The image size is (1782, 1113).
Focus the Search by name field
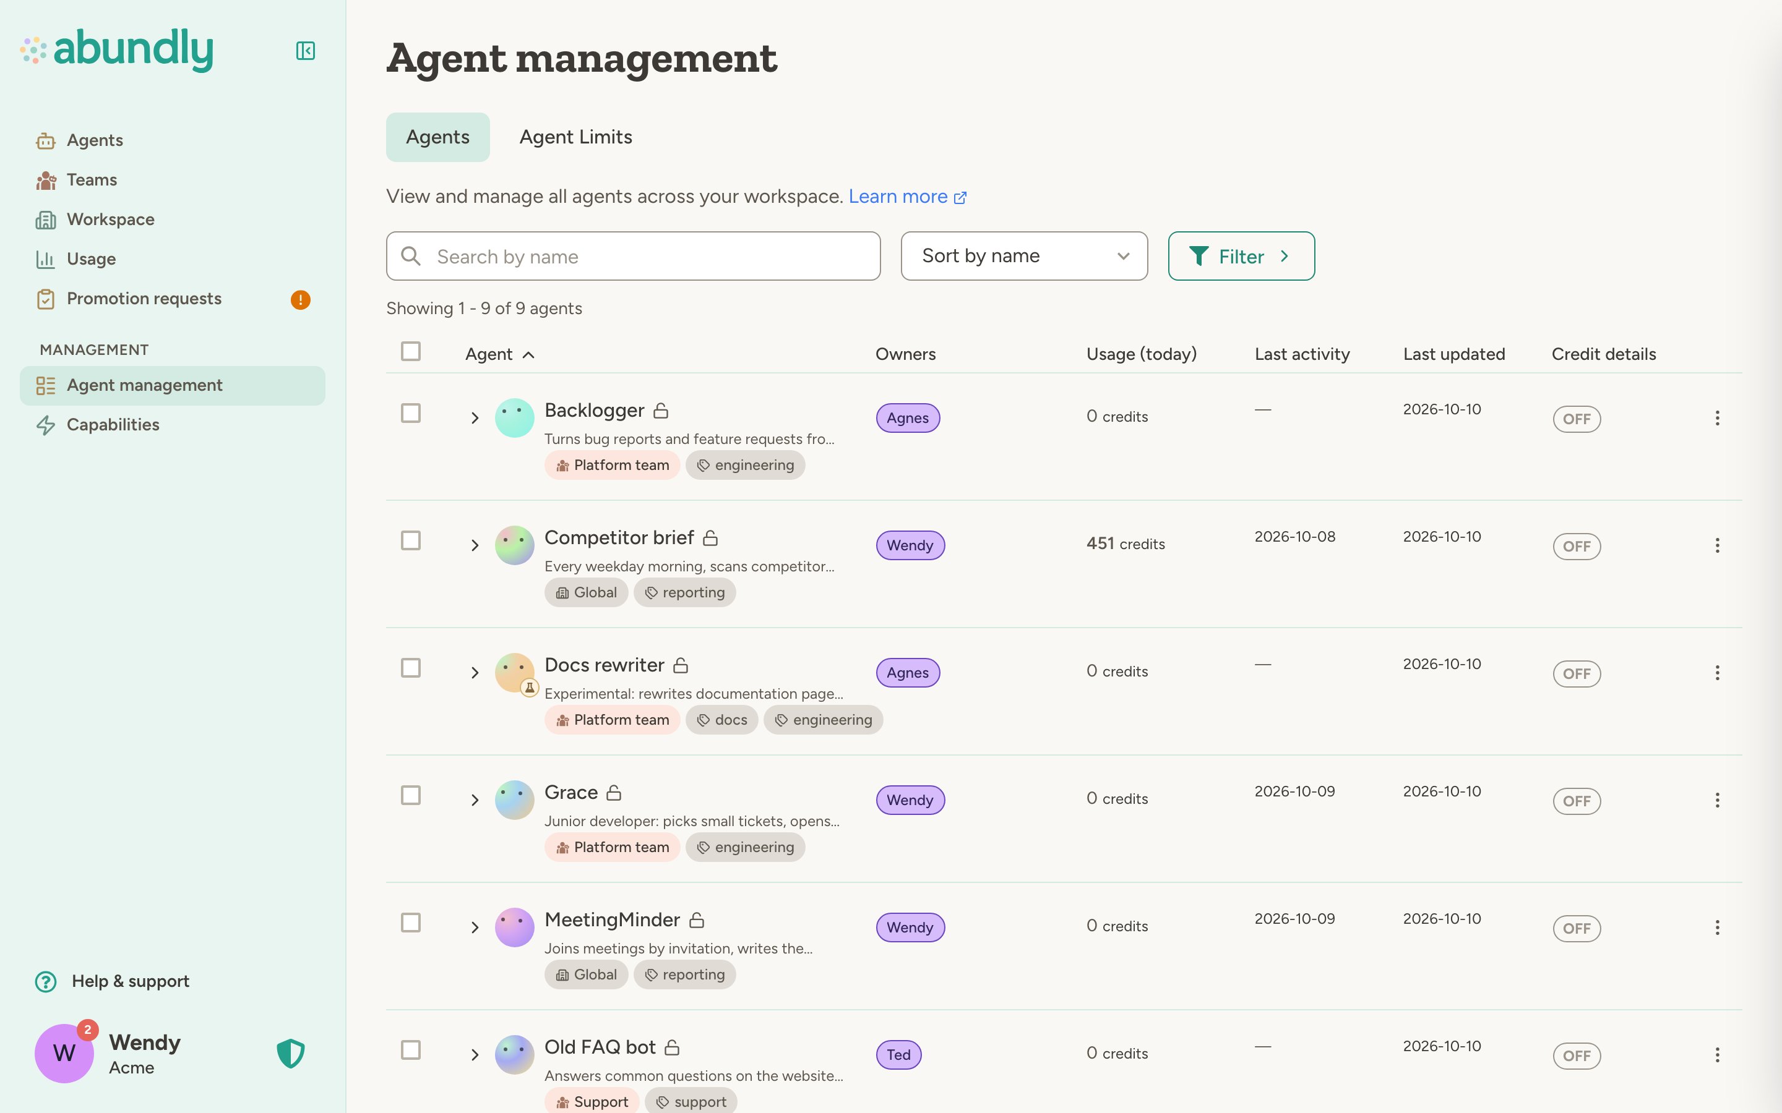coord(633,256)
